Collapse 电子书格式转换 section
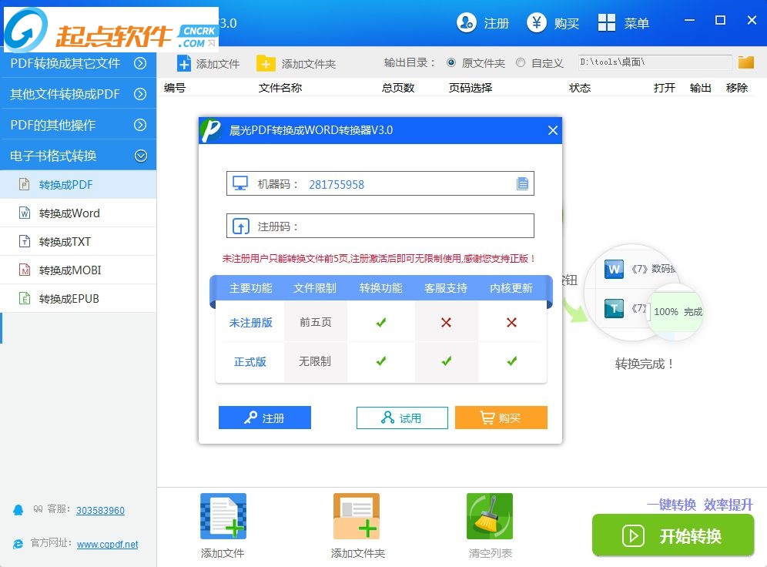This screenshot has width=767, height=567. point(79,156)
